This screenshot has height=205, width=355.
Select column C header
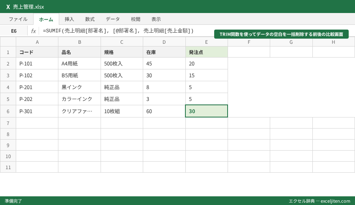point(122,42)
